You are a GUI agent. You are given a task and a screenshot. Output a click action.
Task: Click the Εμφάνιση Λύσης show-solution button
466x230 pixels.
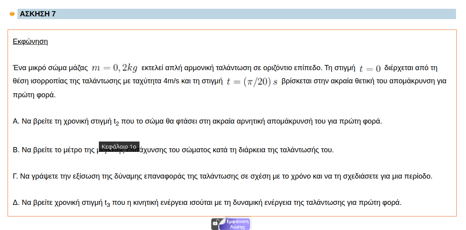(231, 224)
